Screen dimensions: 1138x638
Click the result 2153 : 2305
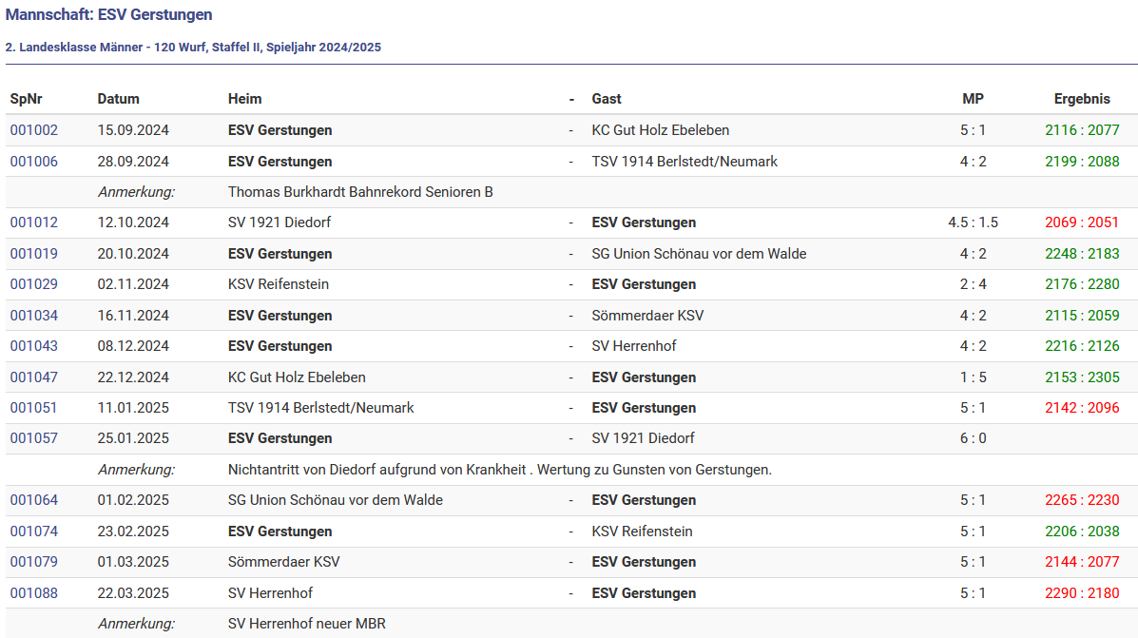pyautogui.click(x=1082, y=377)
